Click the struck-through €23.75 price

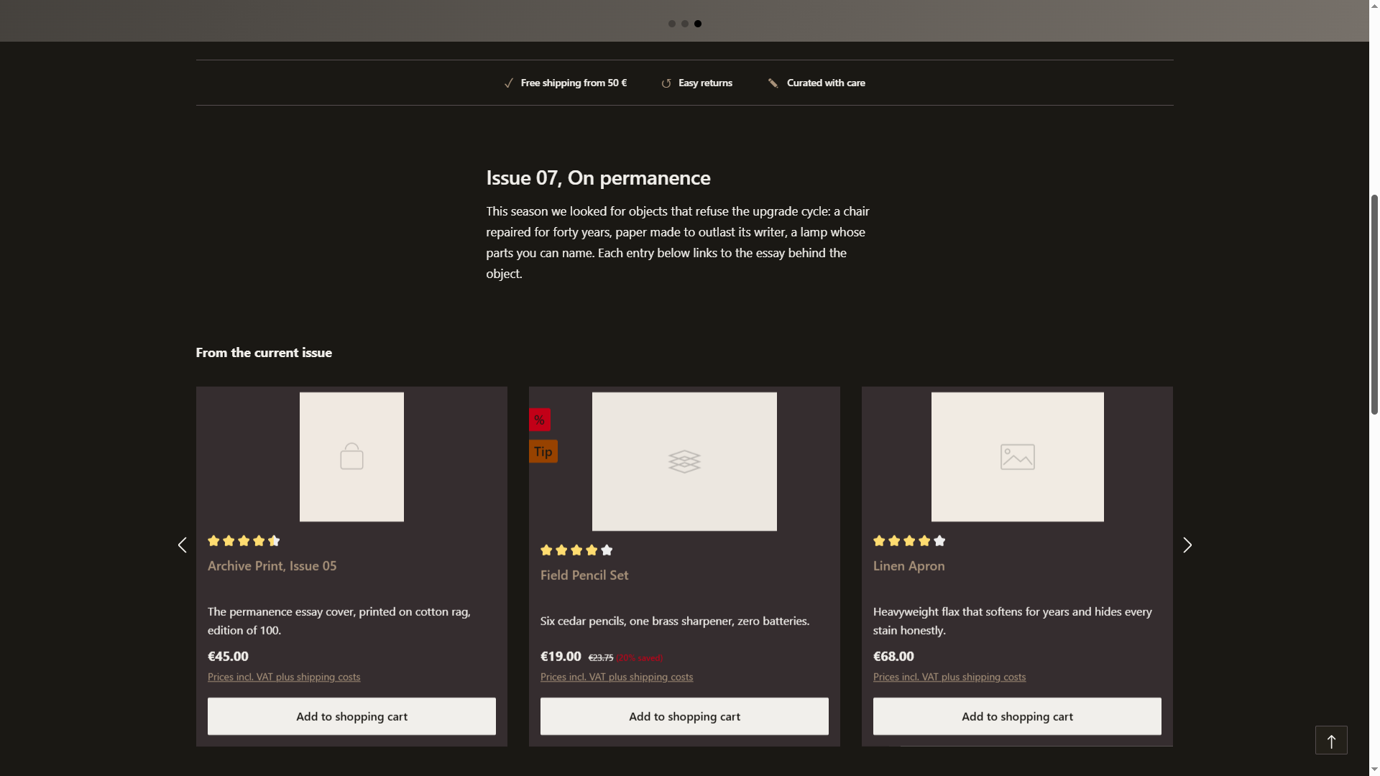pyautogui.click(x=601, y=658)
